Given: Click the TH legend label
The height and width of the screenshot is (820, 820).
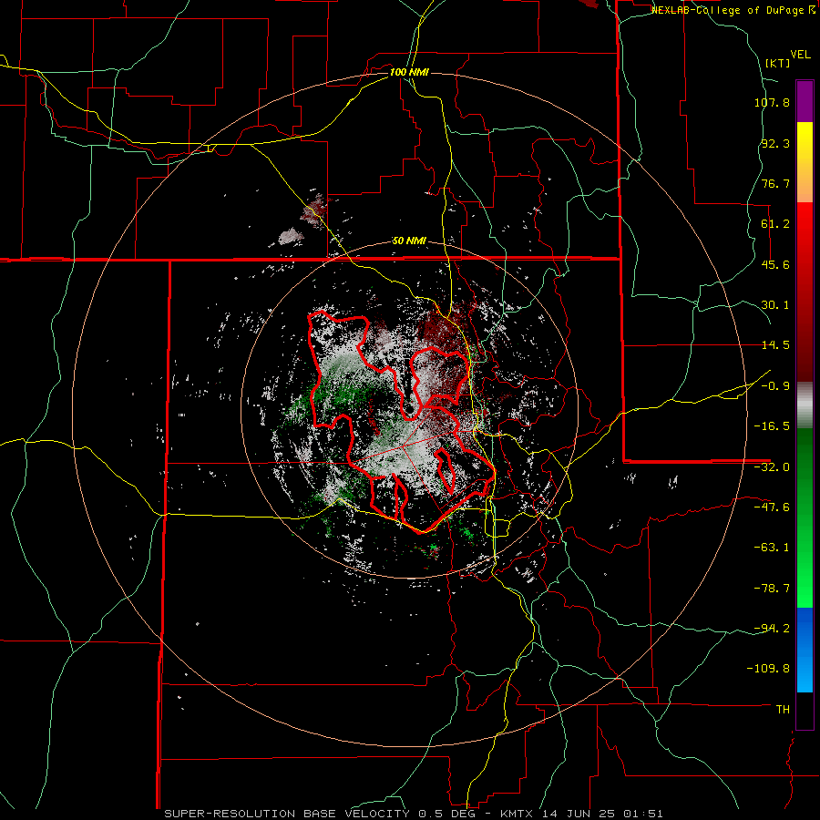Looking at the screenshot, I should pyautogui.click(x=783, y=709).
